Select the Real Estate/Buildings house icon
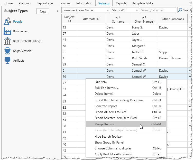The height and width of the screenshot is (161, 194). [7, 41]
